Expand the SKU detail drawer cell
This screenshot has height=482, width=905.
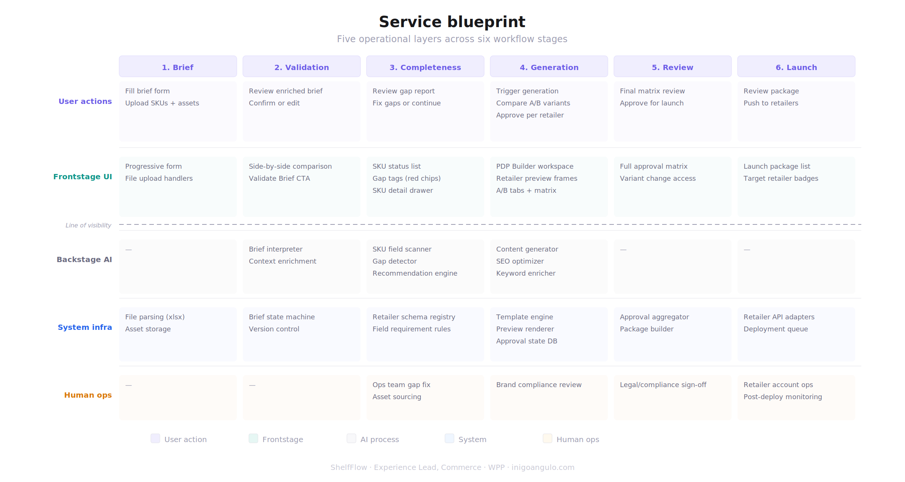[x=403, y=190]
